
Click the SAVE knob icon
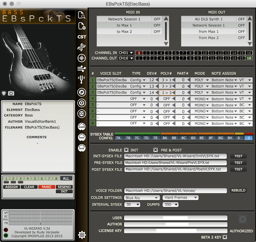point(82,148)
